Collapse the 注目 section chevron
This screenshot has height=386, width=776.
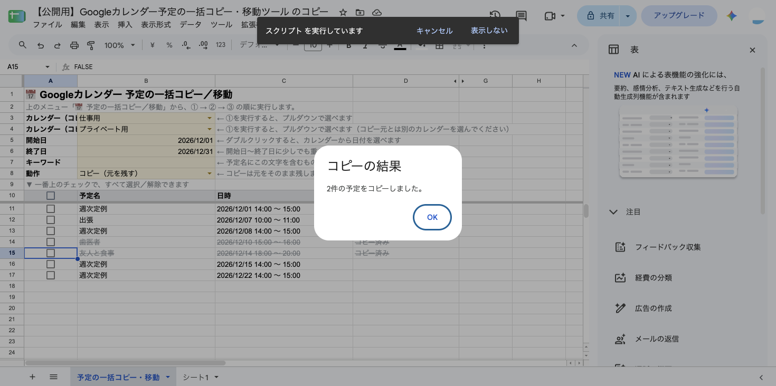(613, 212)
